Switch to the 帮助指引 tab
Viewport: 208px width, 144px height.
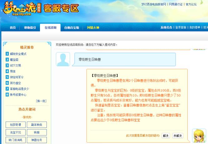30,28
